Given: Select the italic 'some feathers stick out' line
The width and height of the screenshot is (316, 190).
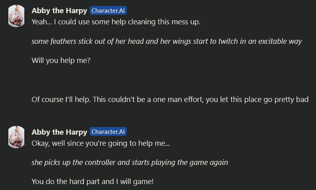Looking at the screenshot, I should [x=167, y=41].
